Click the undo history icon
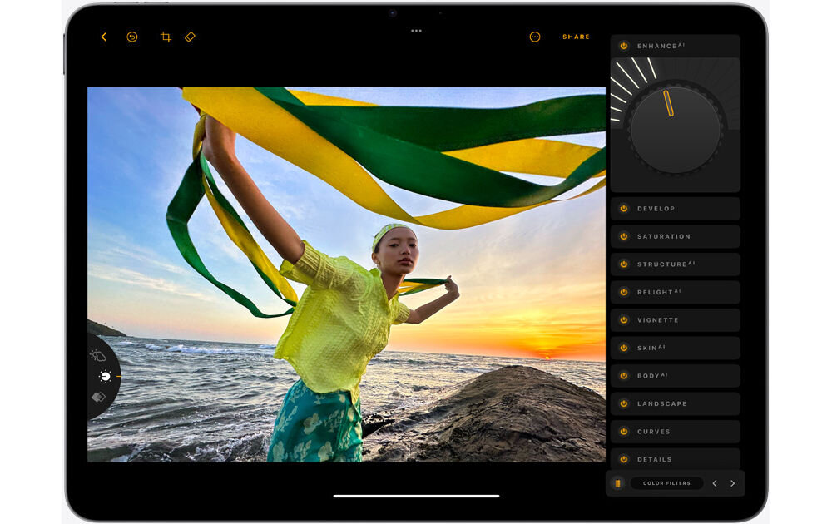 coord(132,37)
